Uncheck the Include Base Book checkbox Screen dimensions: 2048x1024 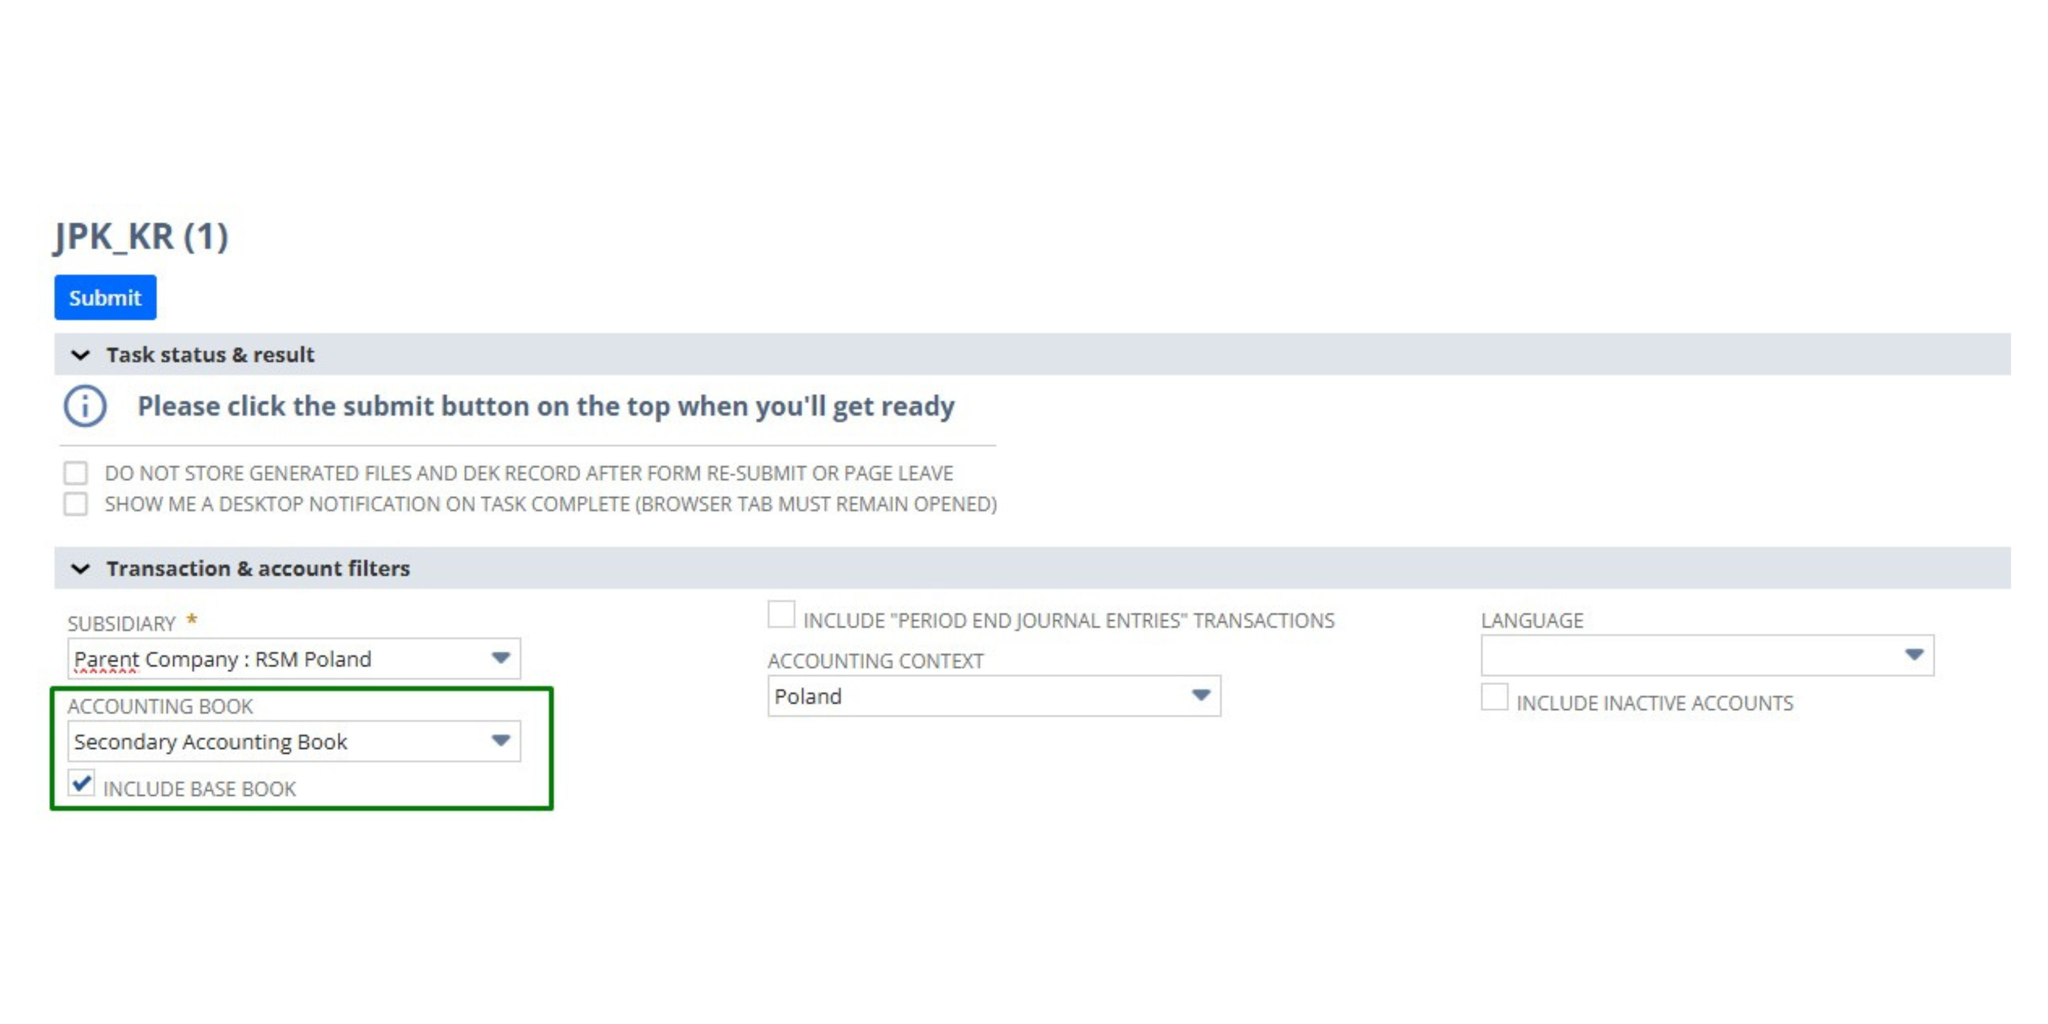81,783
